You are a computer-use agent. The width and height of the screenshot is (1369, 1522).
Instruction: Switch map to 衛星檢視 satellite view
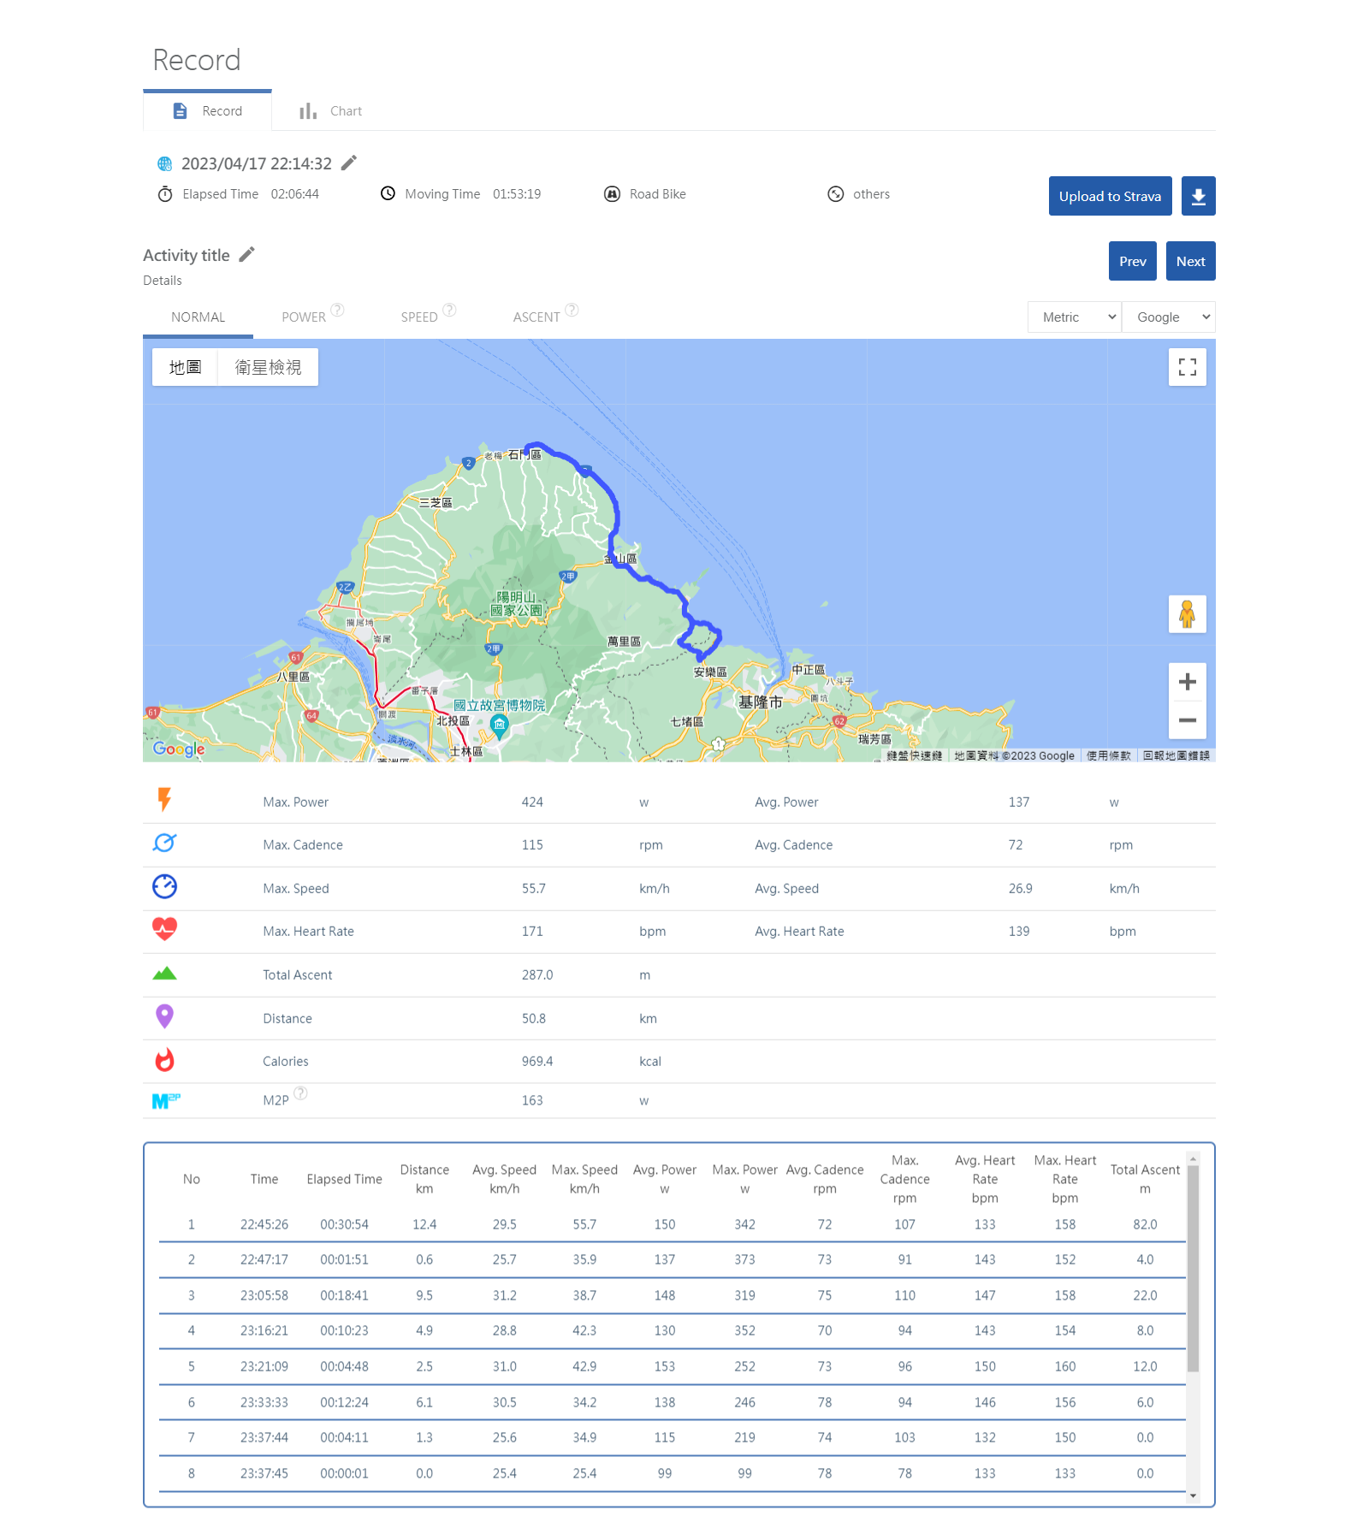pyautogui.click(x=268, y=367)
